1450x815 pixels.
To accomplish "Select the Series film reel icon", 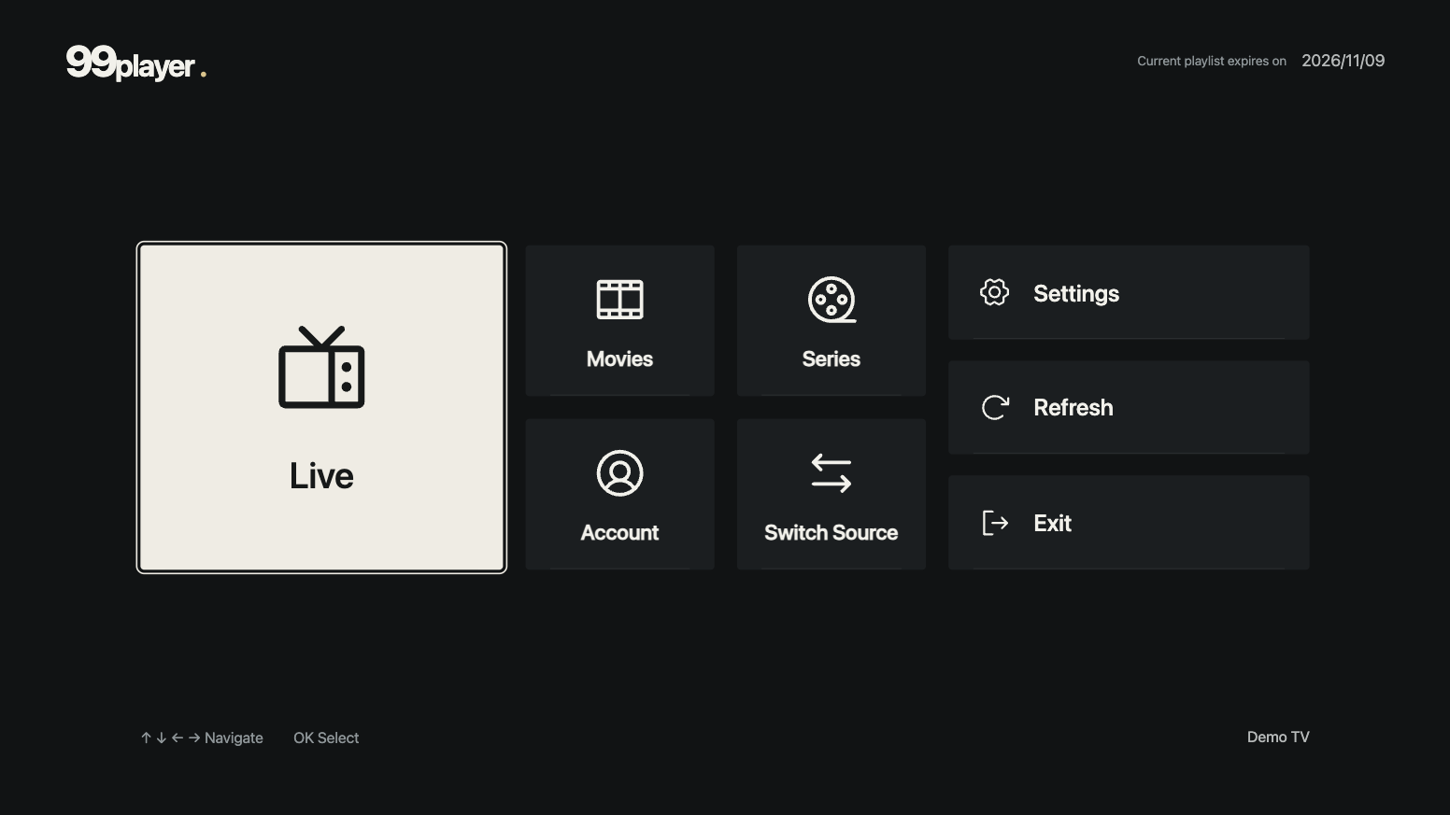I will click(x=832, y=300).
